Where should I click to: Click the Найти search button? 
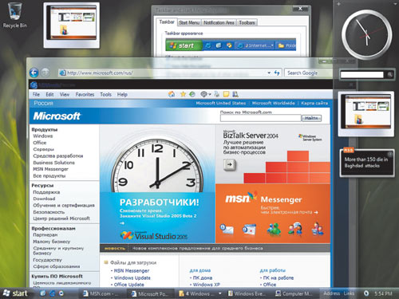(x=311, y=118)
